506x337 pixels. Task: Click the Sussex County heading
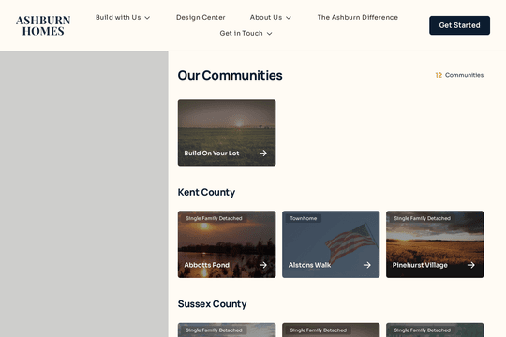(213, 304)
